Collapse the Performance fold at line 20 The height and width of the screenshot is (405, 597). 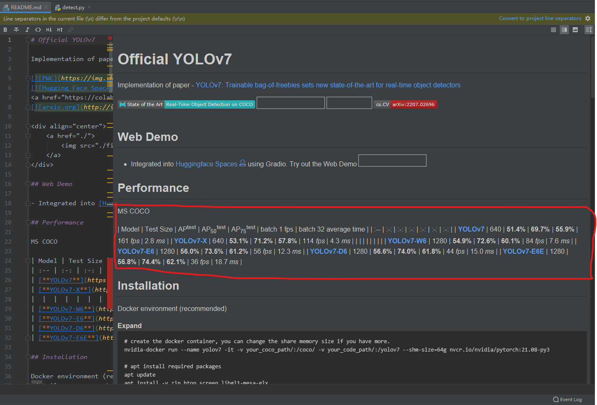tap(28, 222)
